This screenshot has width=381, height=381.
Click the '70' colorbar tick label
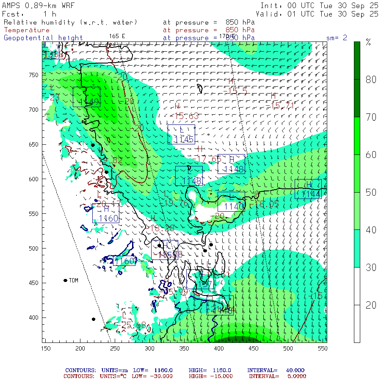tap(371, 117)
